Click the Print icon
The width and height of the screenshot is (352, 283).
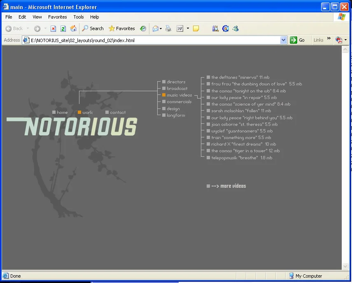pyautogui.click(x=168, y=28)
